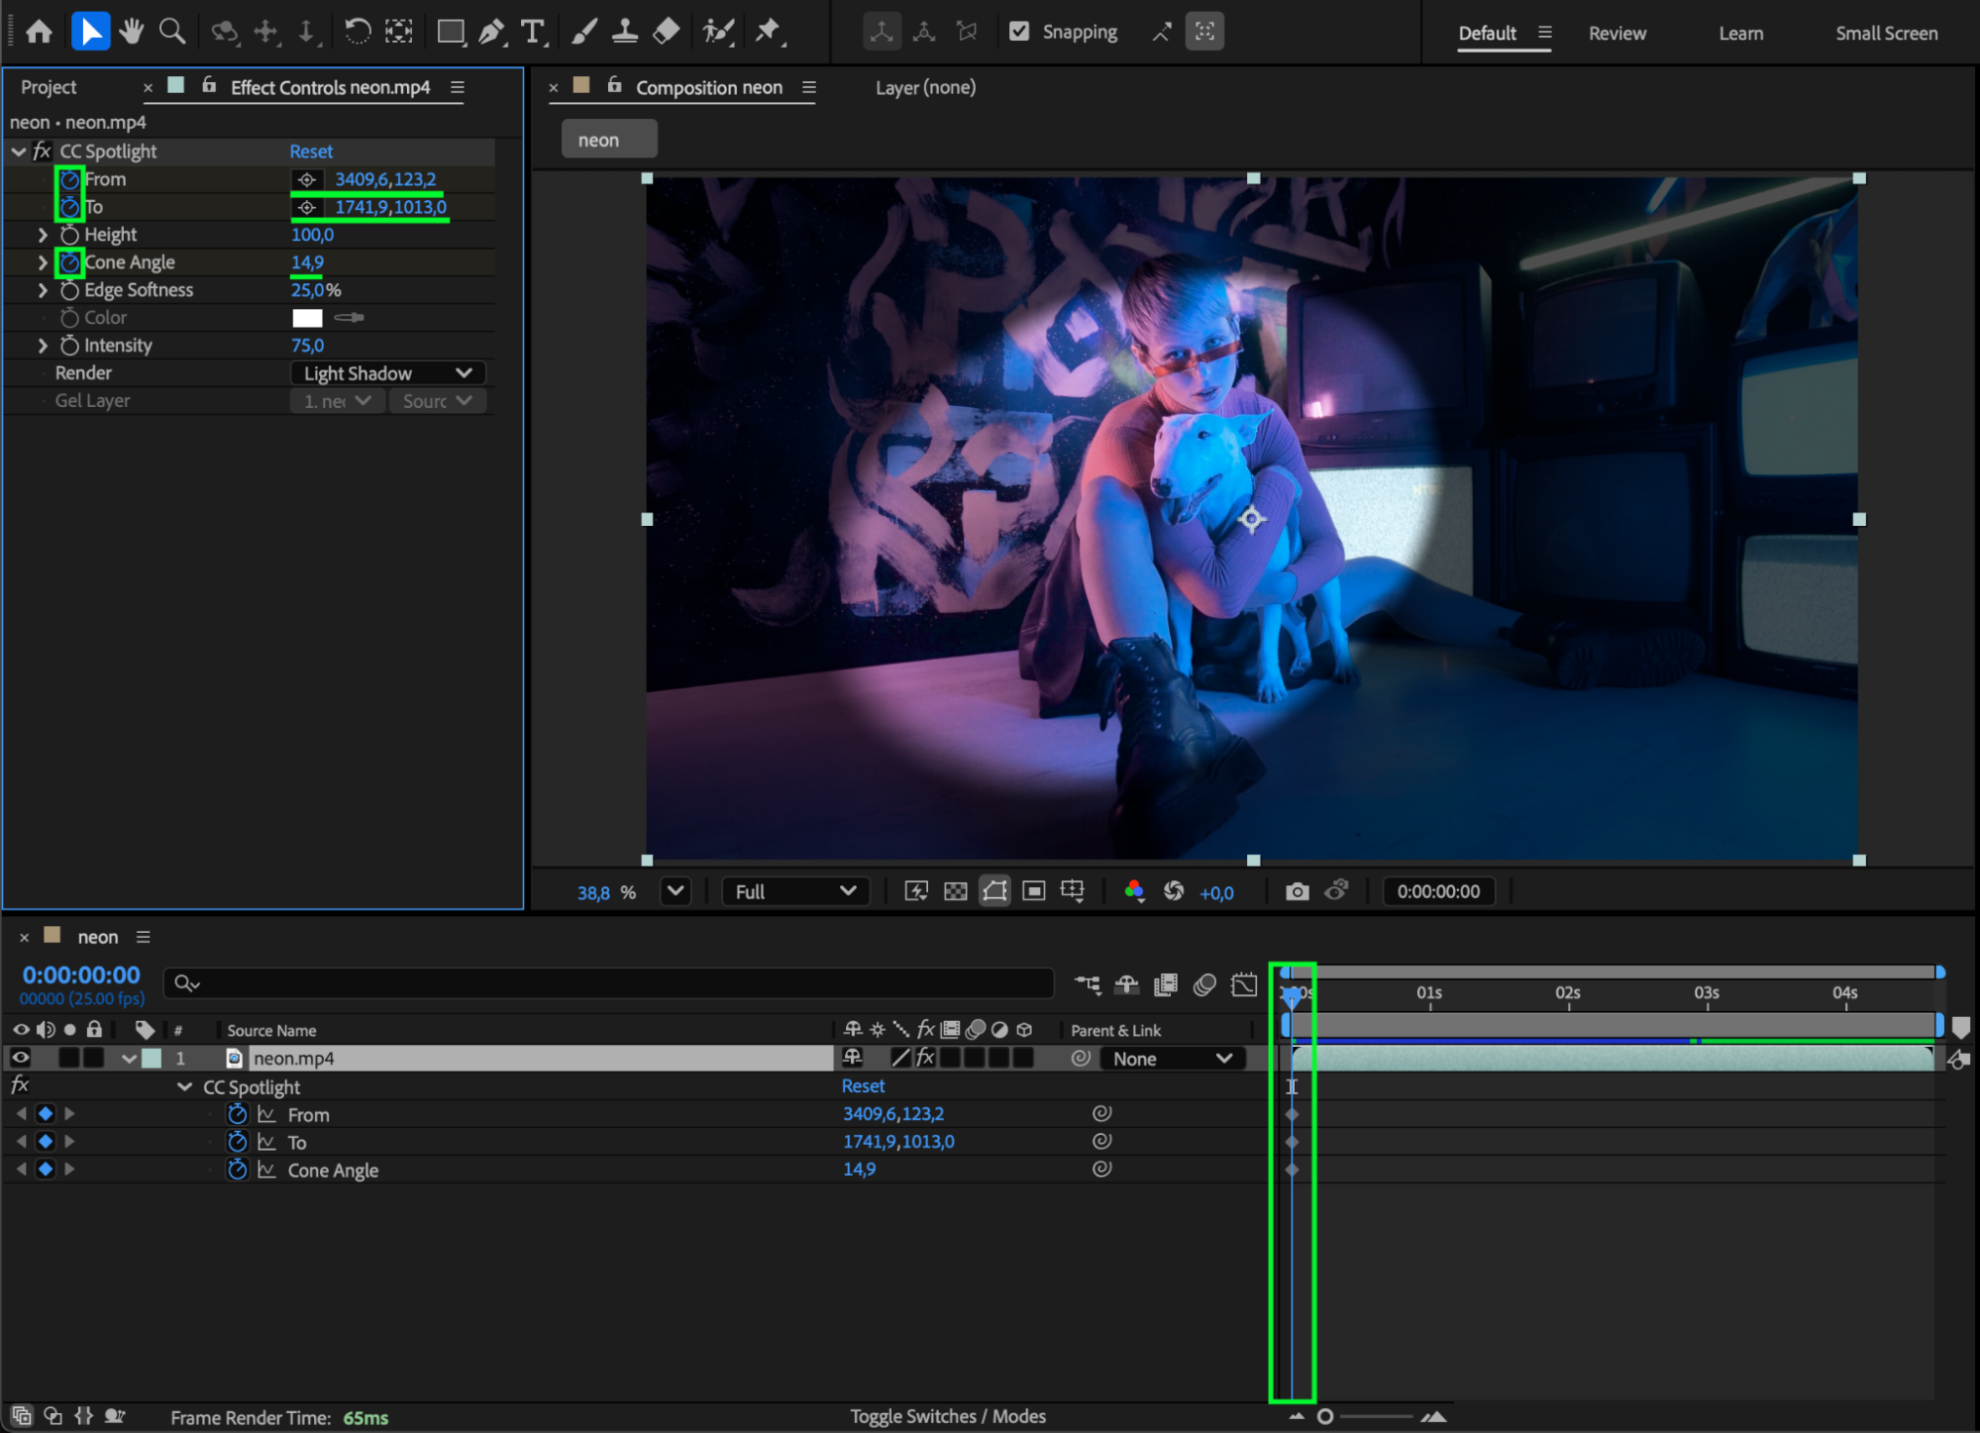This screenshot has height=1433, width=1980.
Task: Click Toggle Switches / Modes
Action: 947,1416
